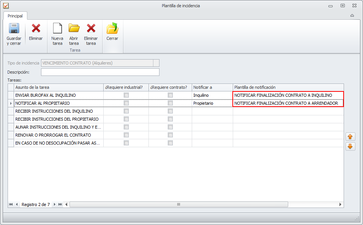This screenshot has height=225, width=363.
Task: Click Eliminar tarea red X icon
Action: pyautogui.click(x=91, y=28)
